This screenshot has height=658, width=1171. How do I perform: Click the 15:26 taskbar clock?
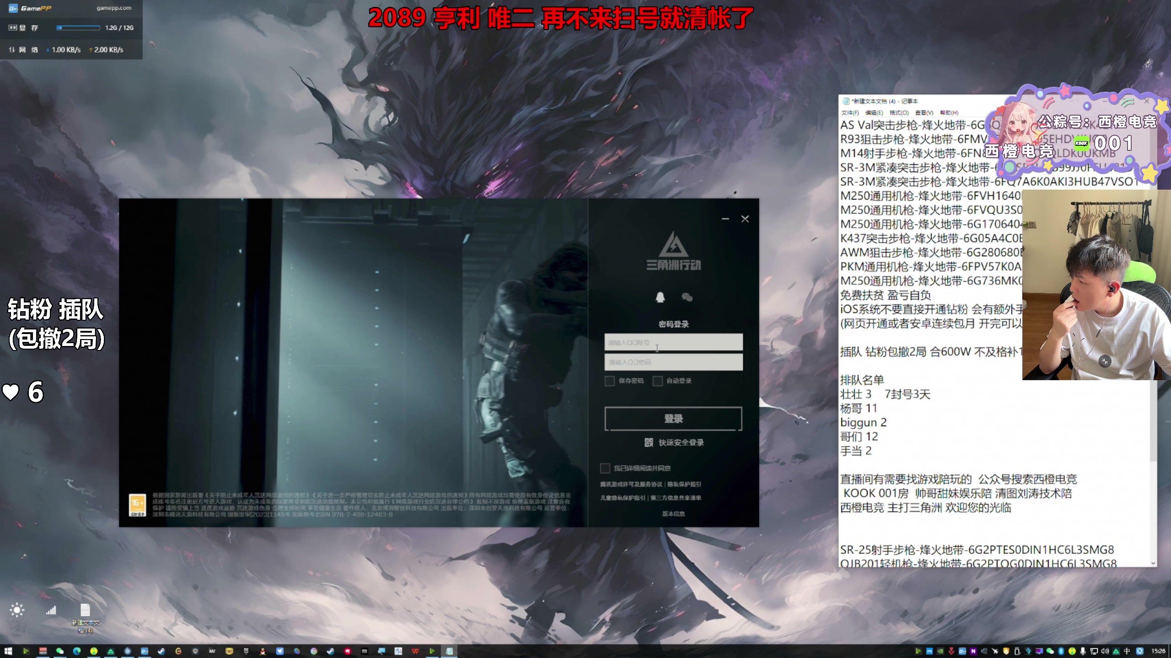pos(1159,651)
